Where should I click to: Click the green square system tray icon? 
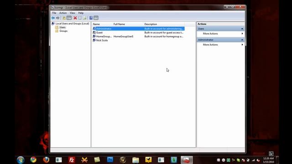point(229,160)
